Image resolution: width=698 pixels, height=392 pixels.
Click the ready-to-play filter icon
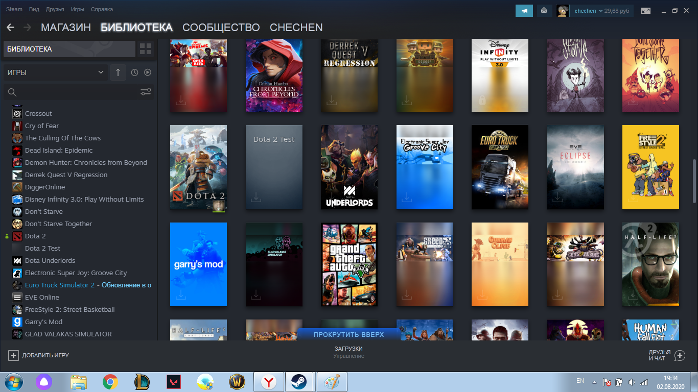click(x=148, y=72)
